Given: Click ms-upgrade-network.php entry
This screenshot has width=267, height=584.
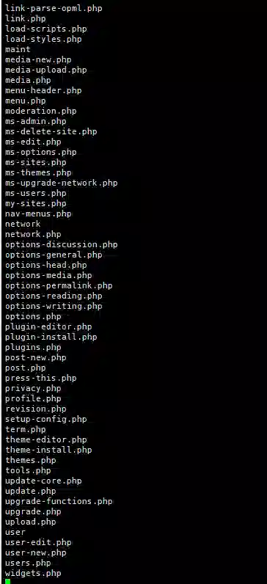Looking at the screenshot, I should [62, 183].
